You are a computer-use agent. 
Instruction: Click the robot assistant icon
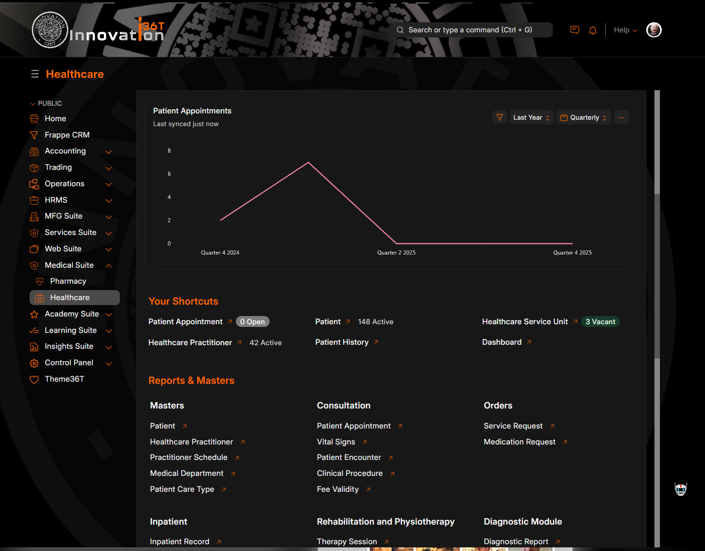[x=680, y=490]
